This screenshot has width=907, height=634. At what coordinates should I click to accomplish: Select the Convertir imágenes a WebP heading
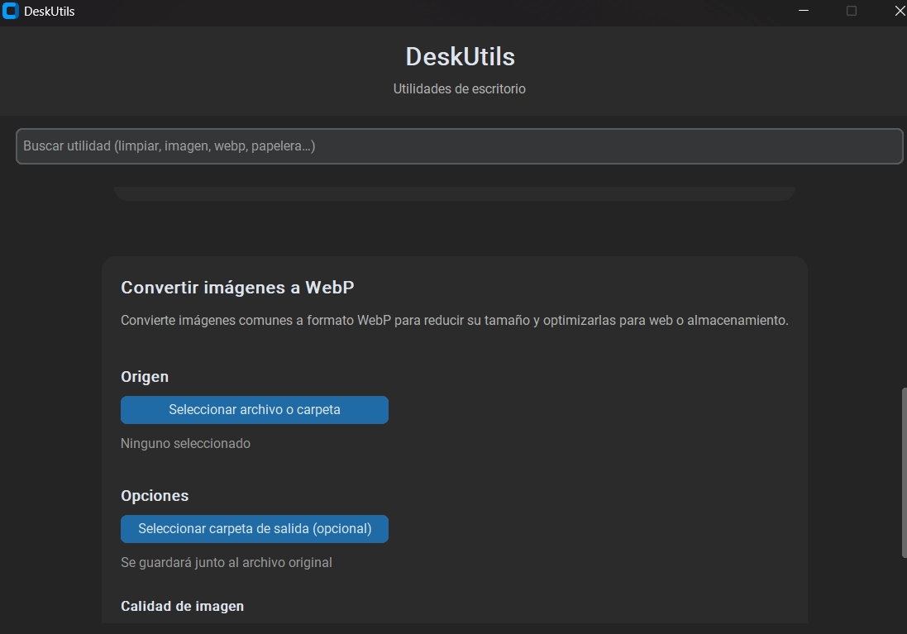click(x=237, y=288)
